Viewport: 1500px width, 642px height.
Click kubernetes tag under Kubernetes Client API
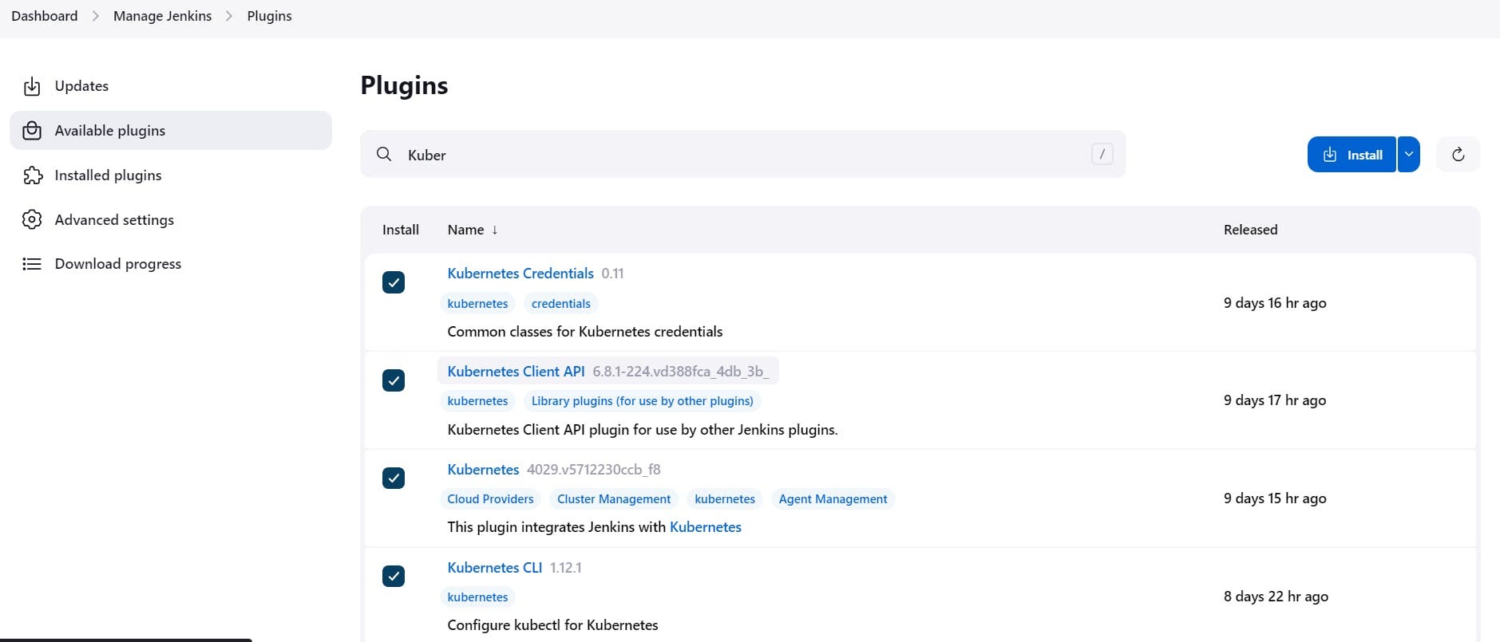coord(477,401)
